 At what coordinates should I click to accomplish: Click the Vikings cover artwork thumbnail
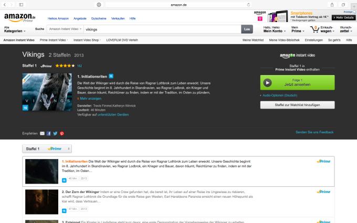47,92
